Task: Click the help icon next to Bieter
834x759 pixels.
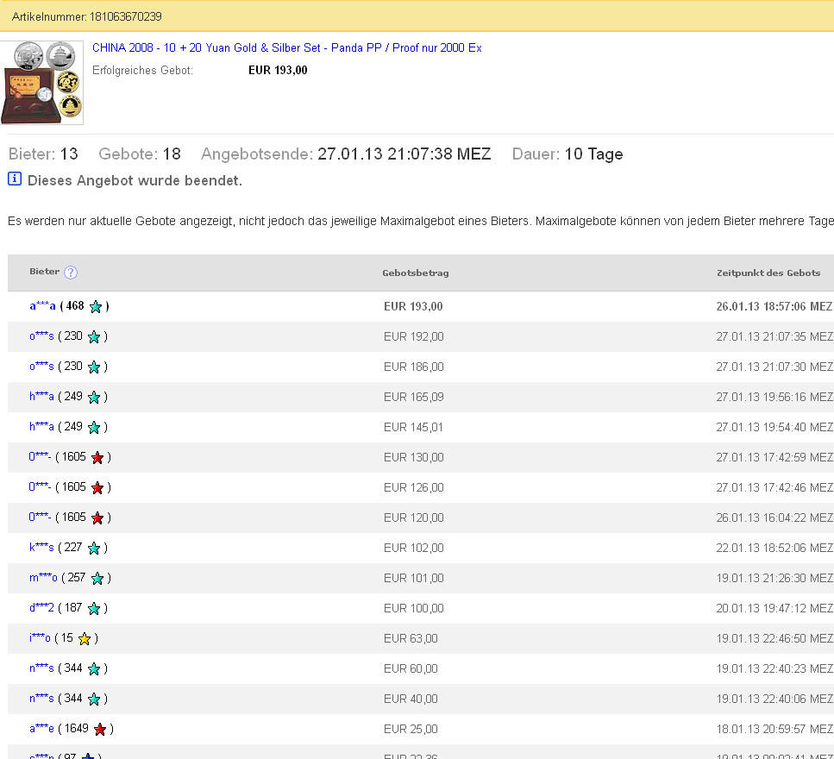Action: coord(71,273)
